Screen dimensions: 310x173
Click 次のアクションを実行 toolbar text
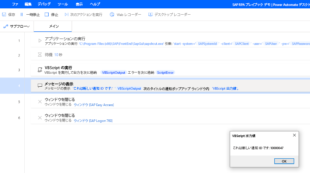(x=86, y=15)
